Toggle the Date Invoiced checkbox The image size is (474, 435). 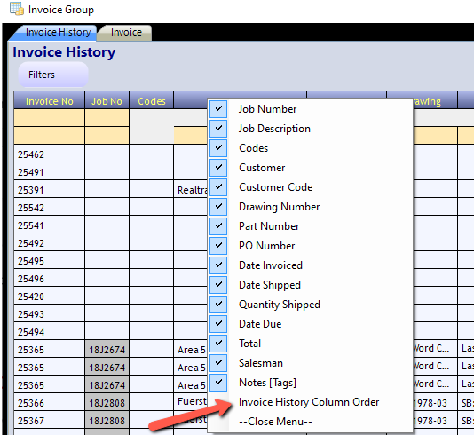tap(218, 265)
